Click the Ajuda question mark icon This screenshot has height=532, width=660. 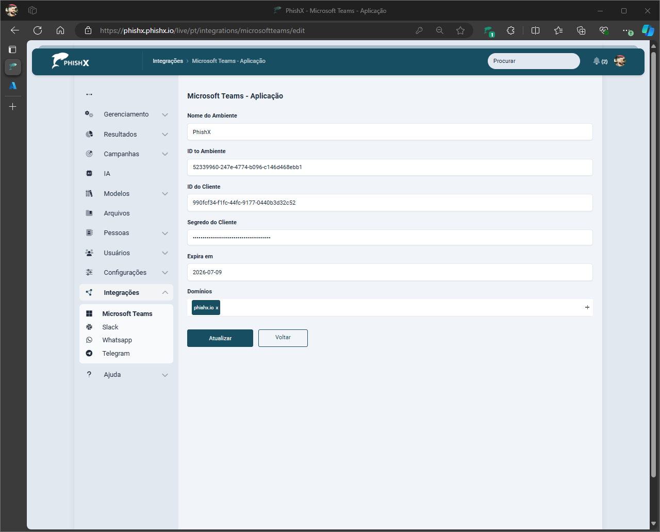[89, 374]
